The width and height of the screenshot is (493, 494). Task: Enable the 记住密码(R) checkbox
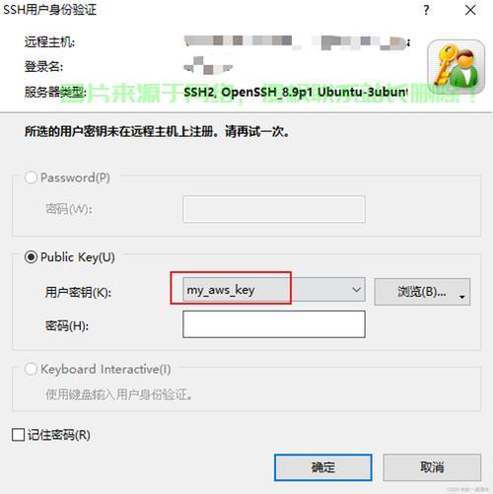[x=18, y=435]
